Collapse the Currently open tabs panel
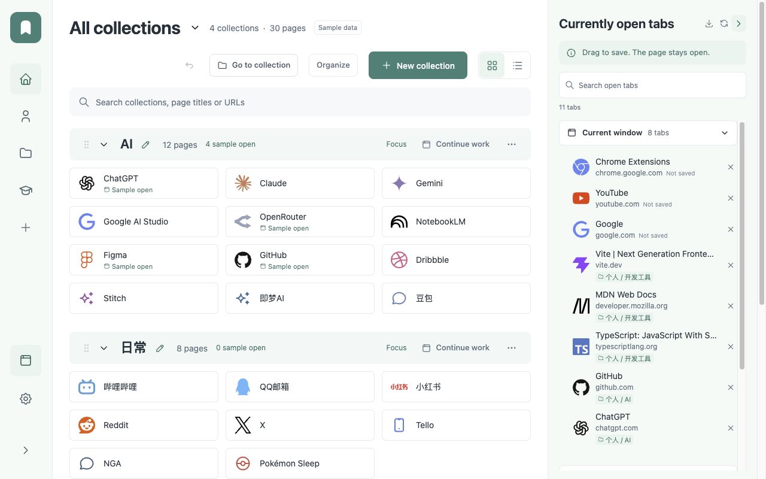 (739, 23)
